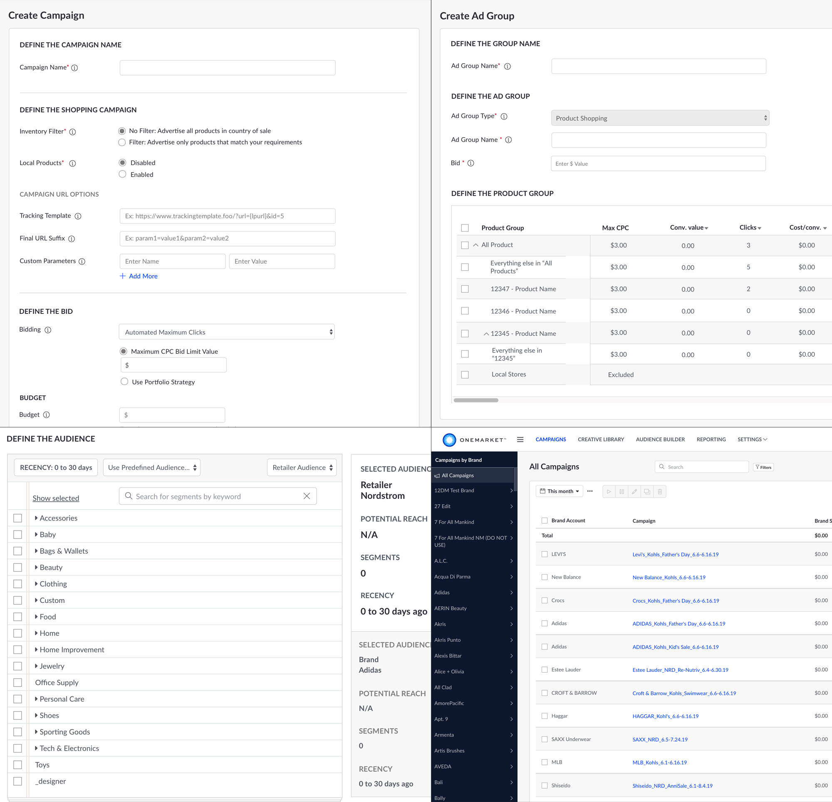
Task: Expand the Shoes segment tree item
Action: click(x=36, y=716)
